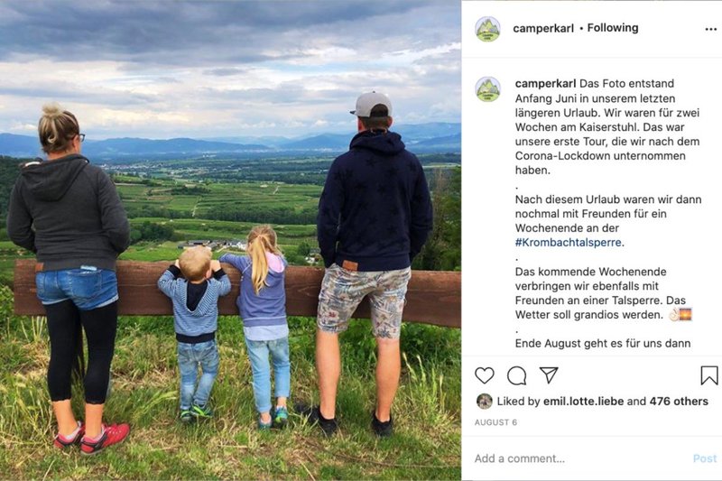Open comments via speech bubble icon
722x481 pixels.
tap(516, 375)
